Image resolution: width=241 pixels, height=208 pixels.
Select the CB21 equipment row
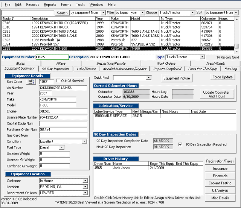click(x=118, y=32)
